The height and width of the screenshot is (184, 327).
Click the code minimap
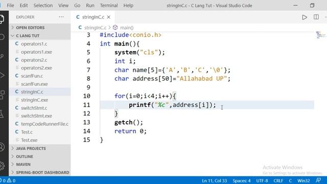(320, 35)
